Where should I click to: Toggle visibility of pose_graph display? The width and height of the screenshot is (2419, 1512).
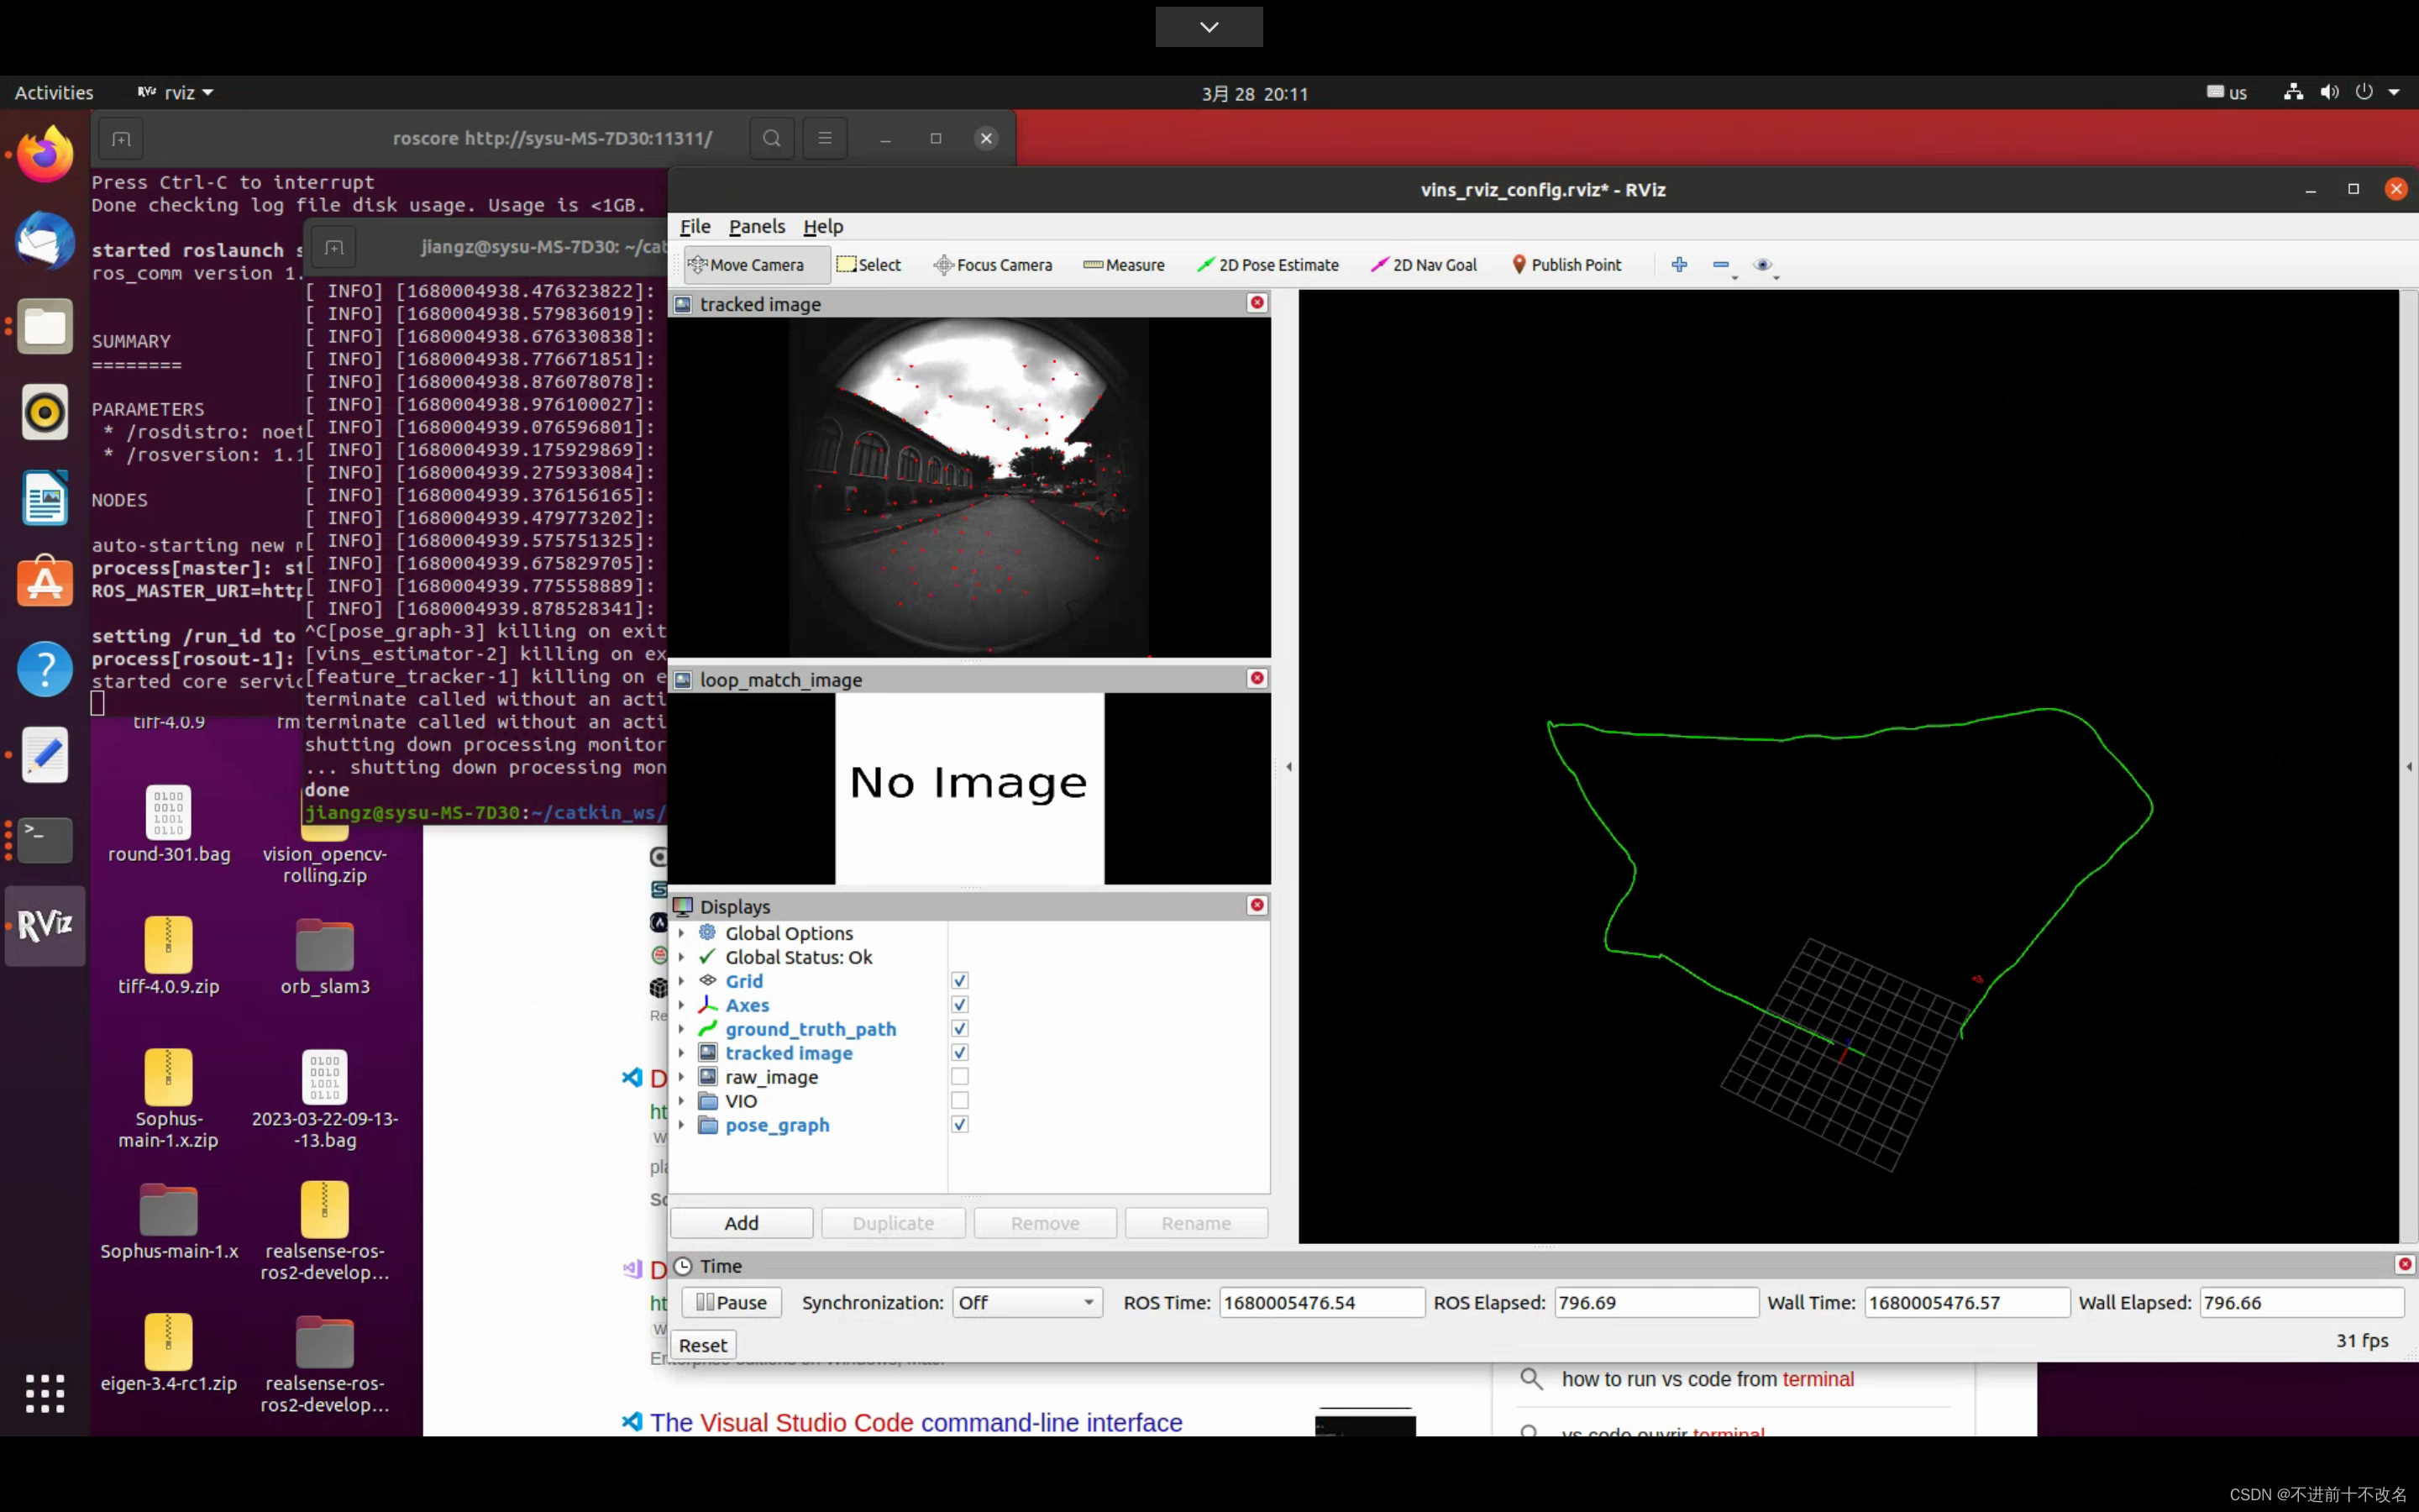click(958, 1124)
